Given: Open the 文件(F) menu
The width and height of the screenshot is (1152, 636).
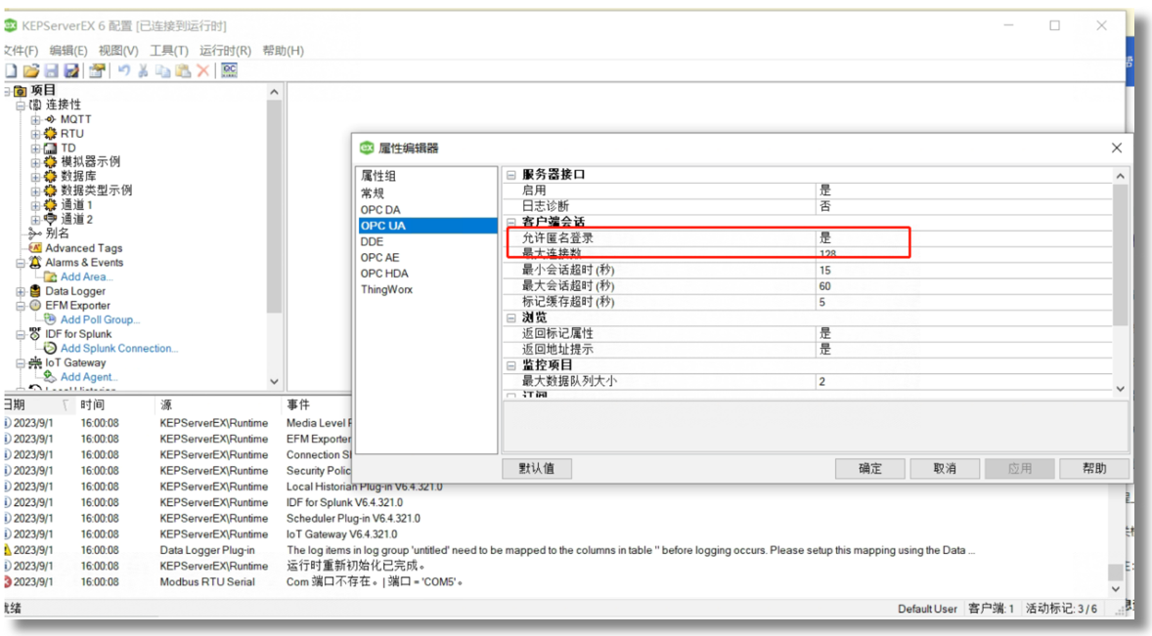Looking at the screenshot, I should [x=20, y=51].
